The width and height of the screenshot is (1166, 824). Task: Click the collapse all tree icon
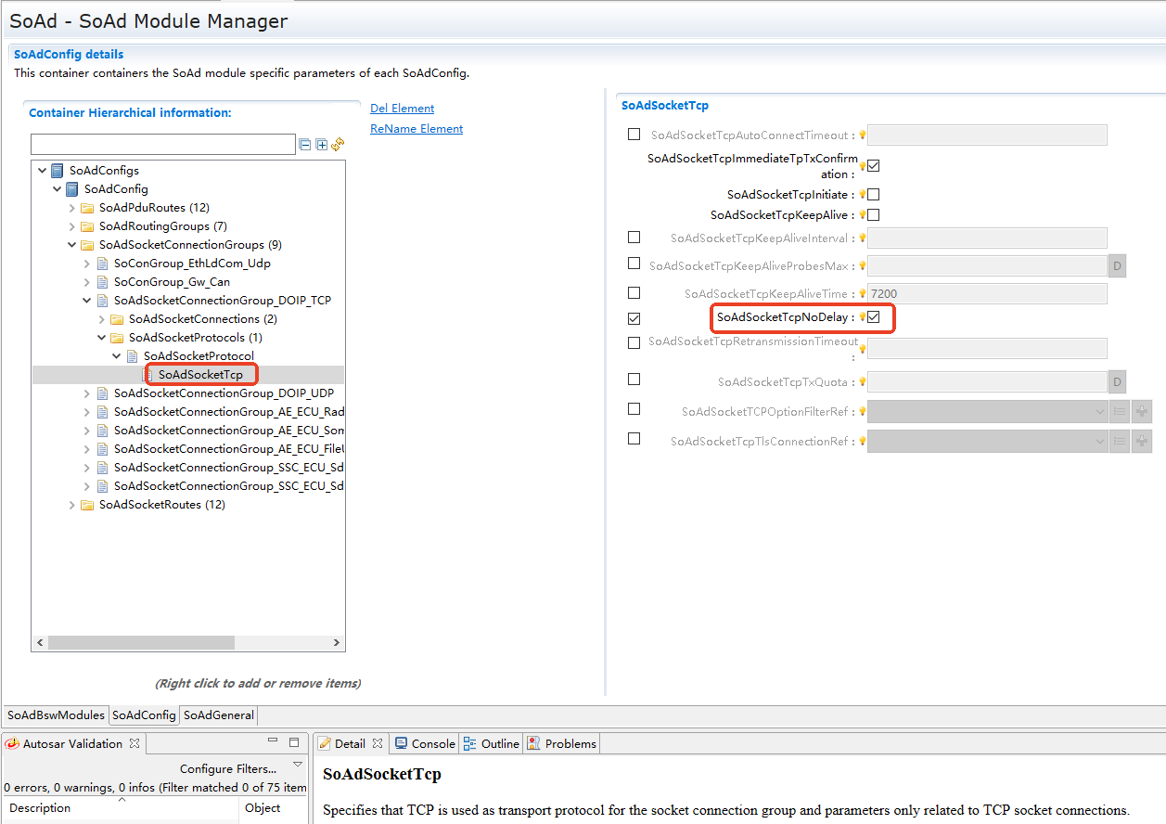[x=304, y=145]
